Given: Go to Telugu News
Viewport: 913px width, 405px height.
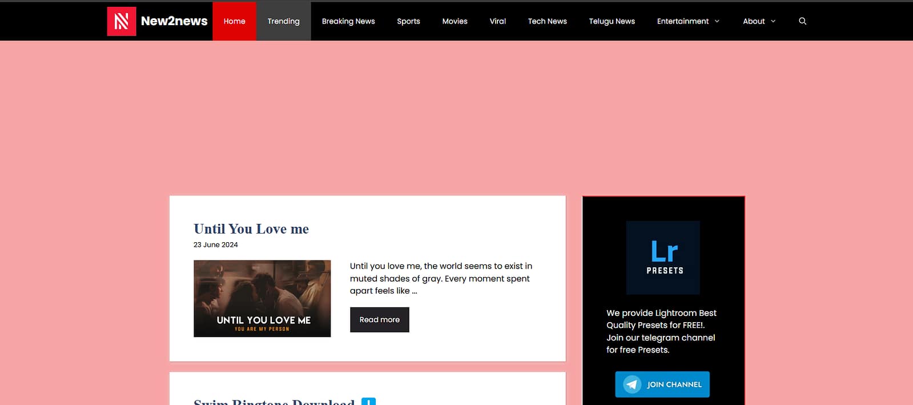Looking at the screenshot, I should coord(612,21).
